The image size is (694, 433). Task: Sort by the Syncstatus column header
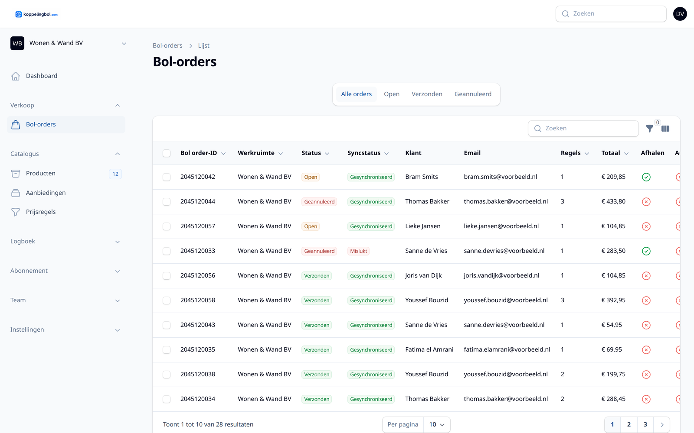click(x=368, y=153)
